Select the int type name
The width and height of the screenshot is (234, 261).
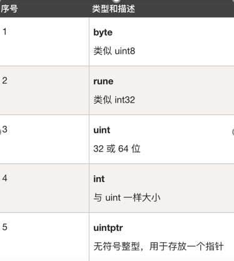99,179
